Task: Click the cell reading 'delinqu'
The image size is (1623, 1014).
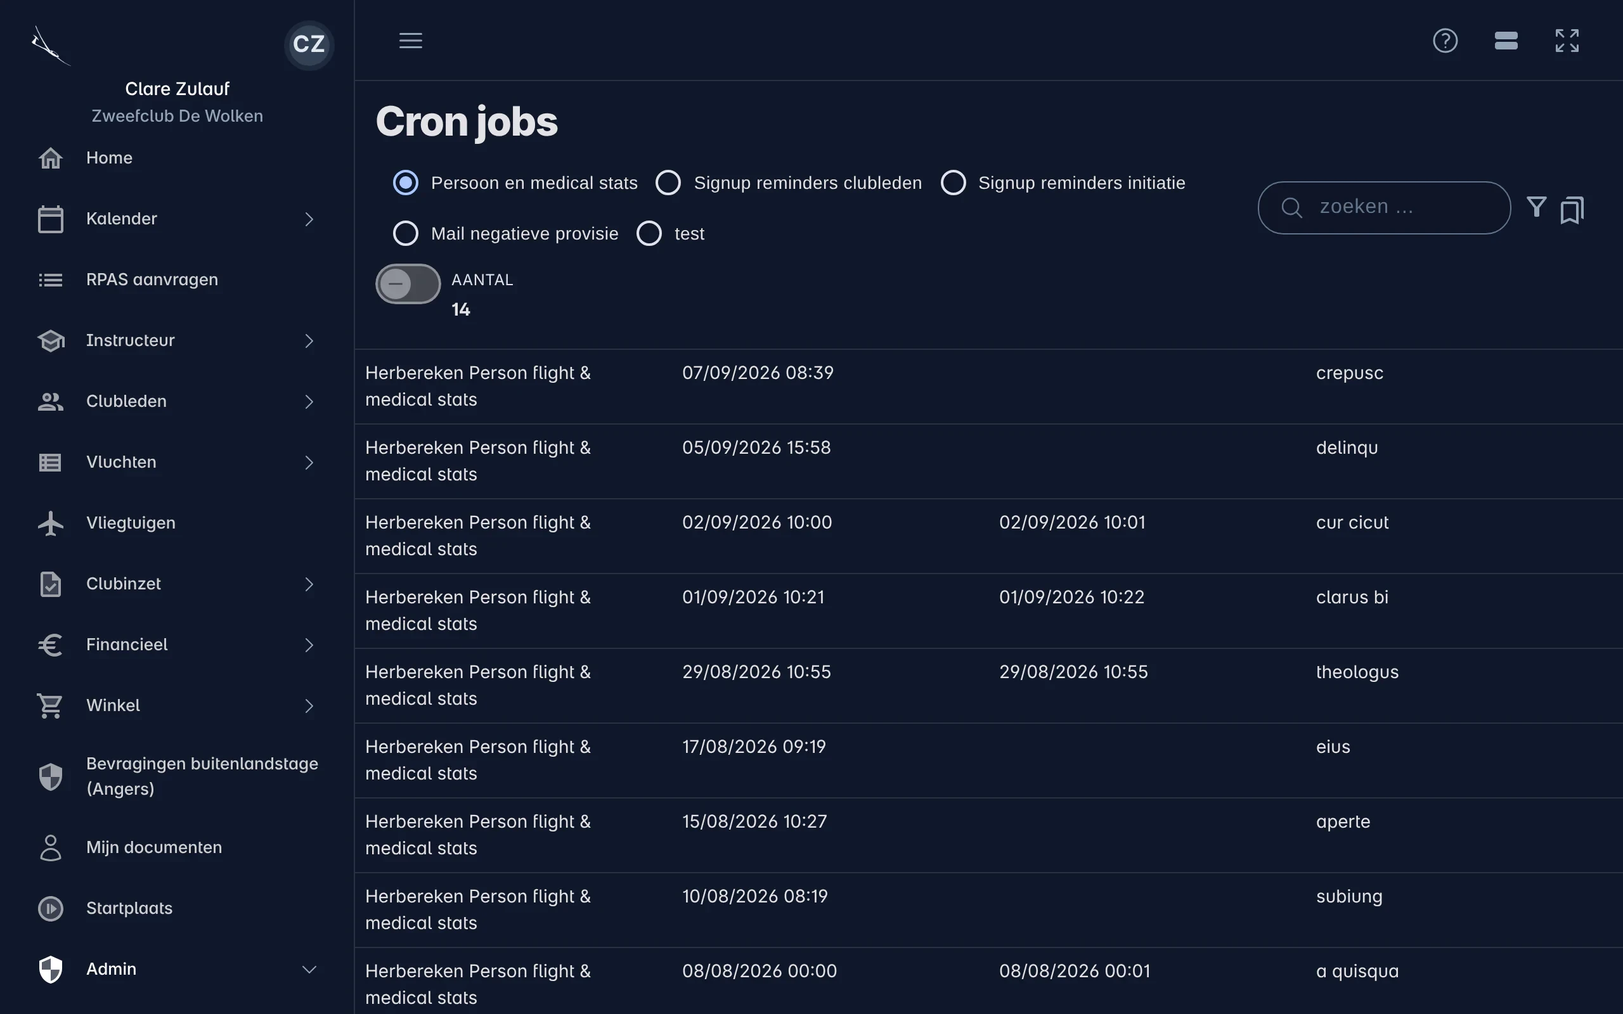Action: (1347, 448)
